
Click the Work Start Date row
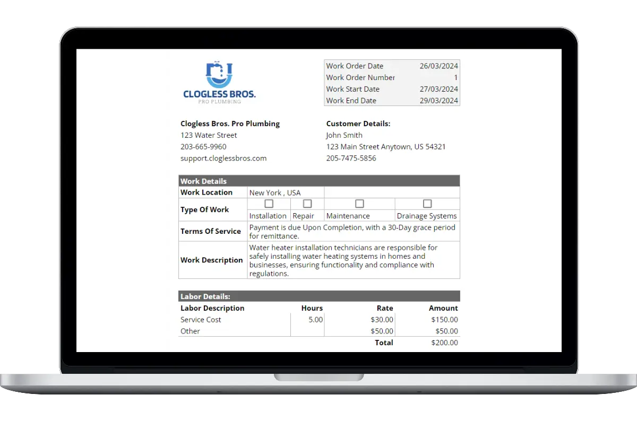pyautogui.click(x=392, y=89)
